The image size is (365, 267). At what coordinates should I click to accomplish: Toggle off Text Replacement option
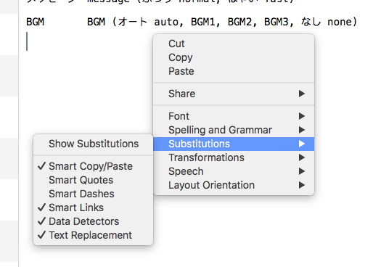coord(94,235)
